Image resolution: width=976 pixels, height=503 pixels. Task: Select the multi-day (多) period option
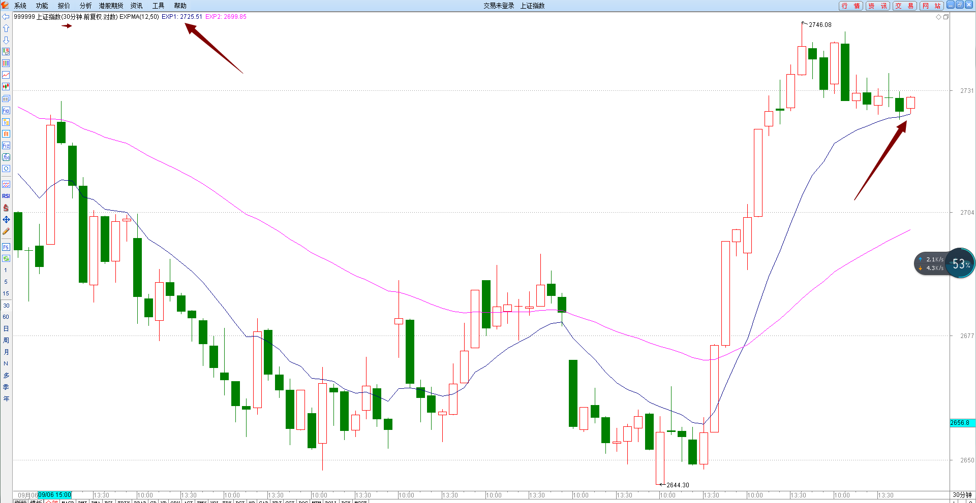pyautogui.click(x=6, y=375)
